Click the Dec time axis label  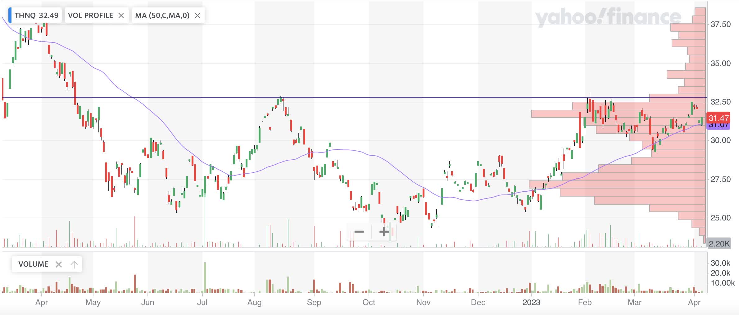tap(478, 302)
